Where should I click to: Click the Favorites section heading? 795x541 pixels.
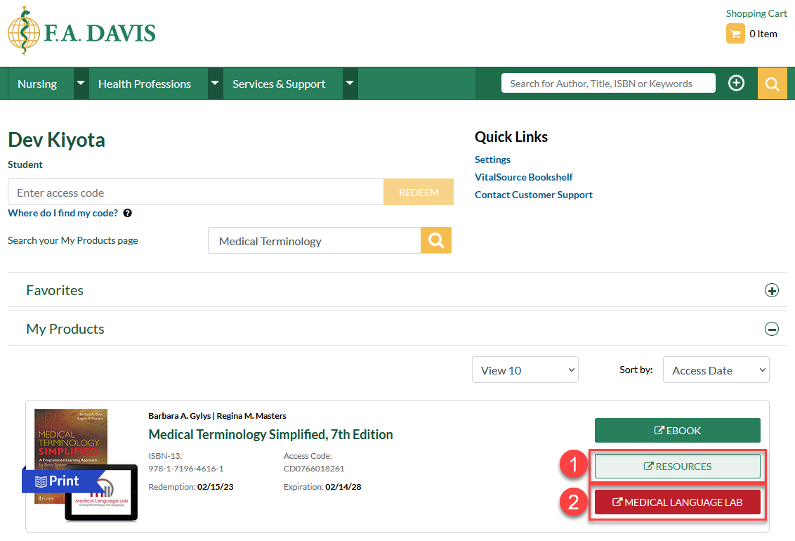[55, 291]
